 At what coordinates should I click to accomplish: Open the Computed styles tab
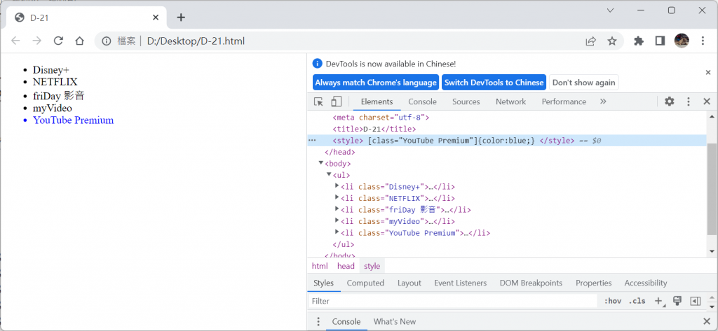[365, 283]
